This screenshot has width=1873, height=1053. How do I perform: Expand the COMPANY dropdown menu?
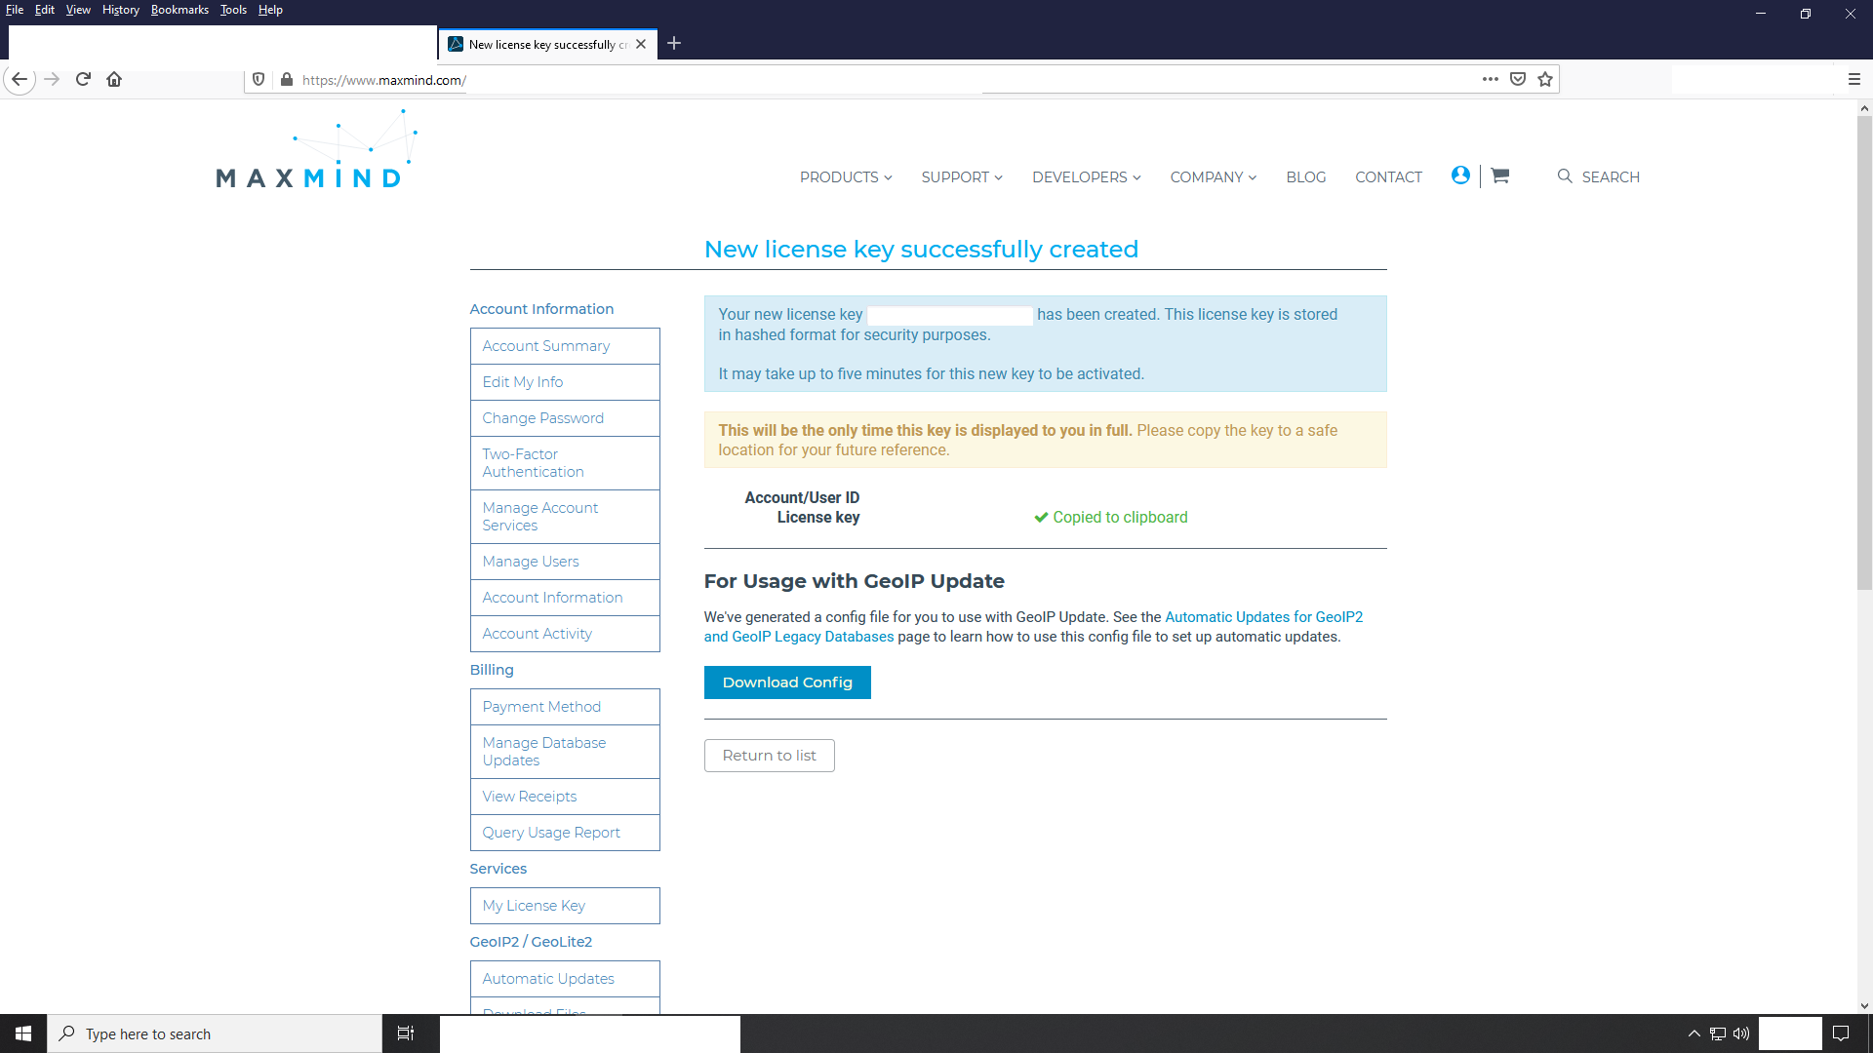[1214, 176]
